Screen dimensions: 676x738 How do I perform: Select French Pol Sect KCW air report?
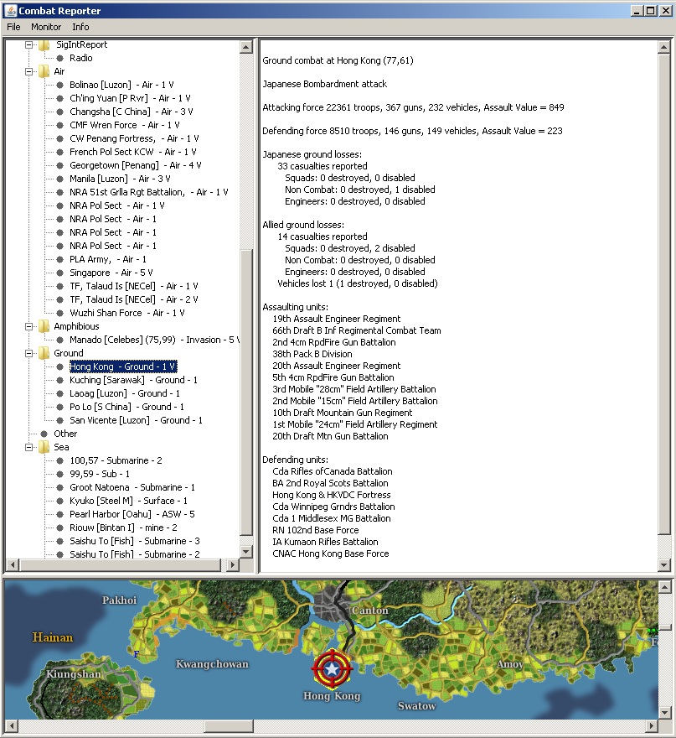133,152
